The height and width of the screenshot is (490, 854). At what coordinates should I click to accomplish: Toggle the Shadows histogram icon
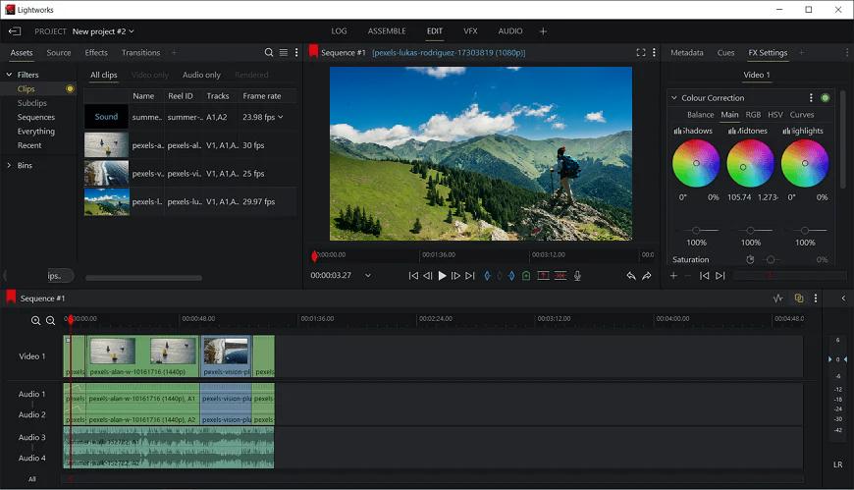(x=677, y=131)
